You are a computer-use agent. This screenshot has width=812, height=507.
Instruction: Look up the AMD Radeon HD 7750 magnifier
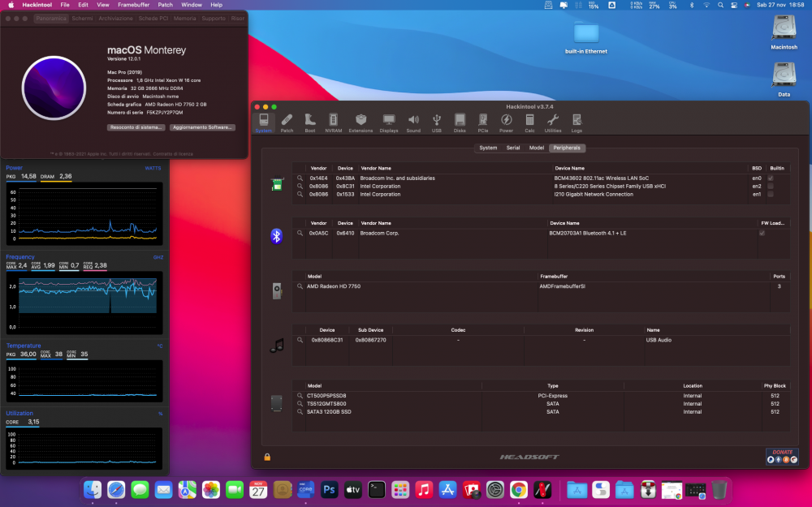(300, 286)
